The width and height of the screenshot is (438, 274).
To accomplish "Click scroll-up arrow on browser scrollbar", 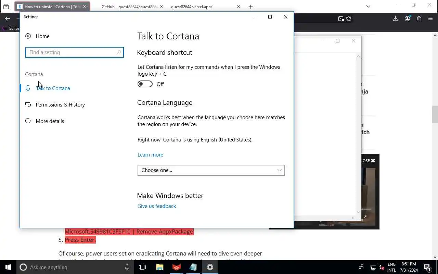I will (435, 35).
